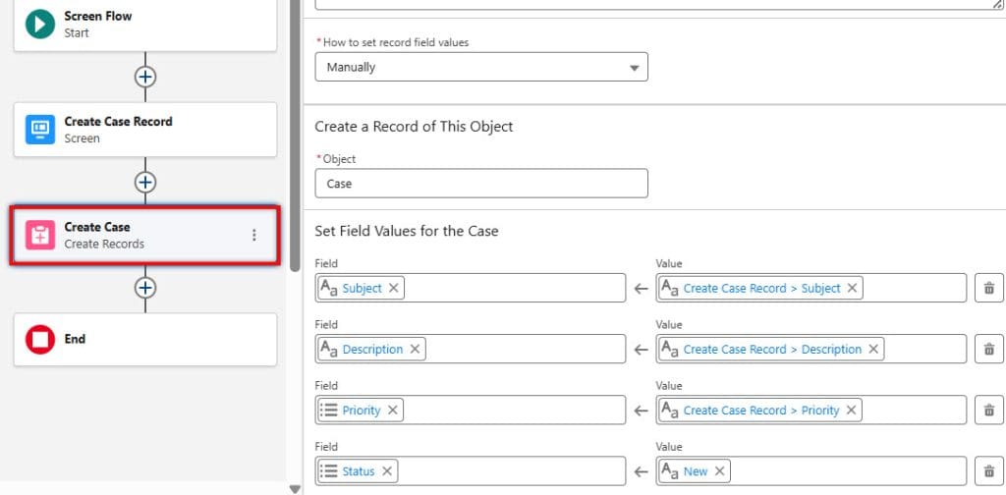1006x495 pixels.
Task: Add element between Create Case and End
Action: 145,288
